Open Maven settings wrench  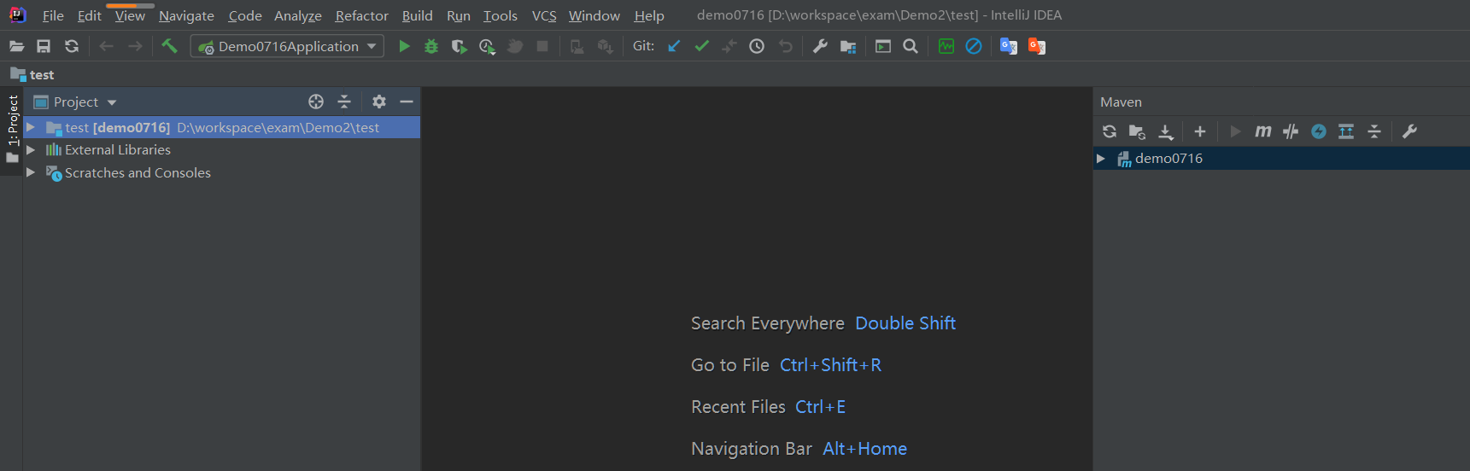(x=1409, y=131)
